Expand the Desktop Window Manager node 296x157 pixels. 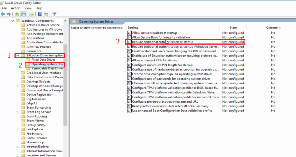click(x=18, y=86)
